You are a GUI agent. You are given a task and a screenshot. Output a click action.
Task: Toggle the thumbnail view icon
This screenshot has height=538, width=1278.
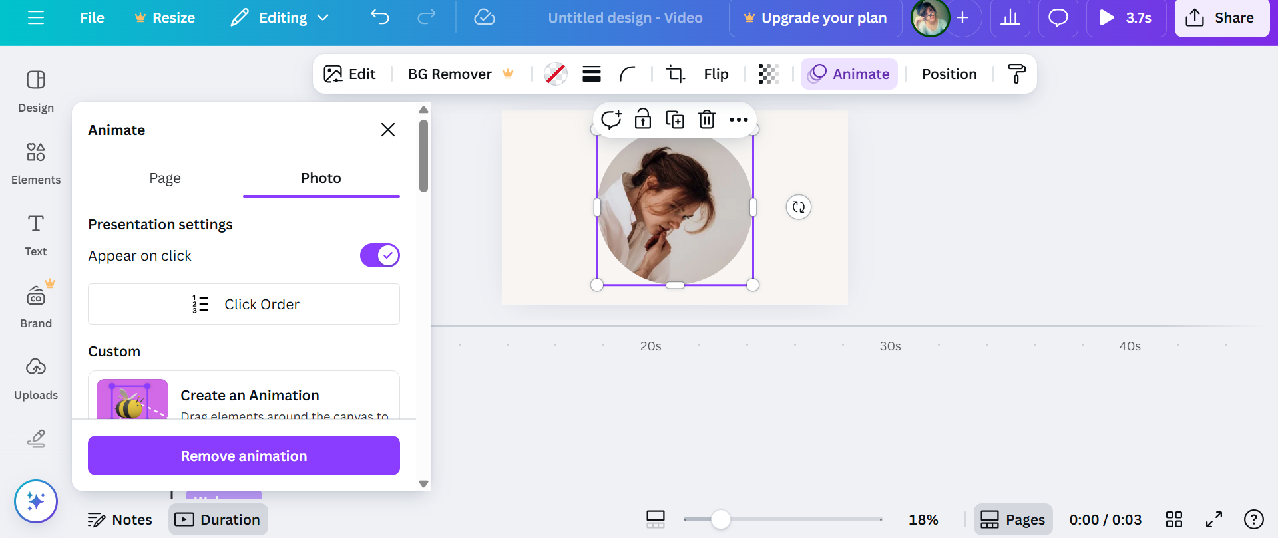[x=656, y=519]
